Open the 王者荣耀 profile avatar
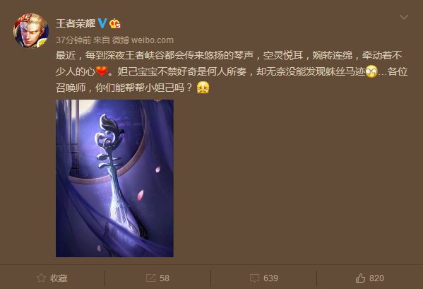The width and height of the screenshot is (423, 289). (x=31, y=31)
